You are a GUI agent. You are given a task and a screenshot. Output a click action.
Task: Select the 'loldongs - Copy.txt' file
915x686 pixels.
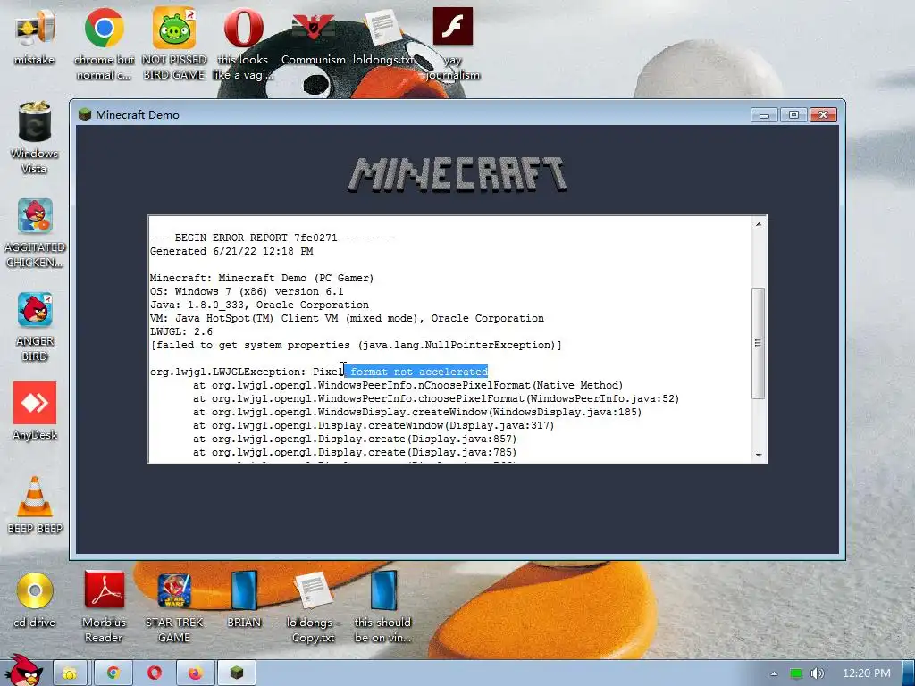click(314, 607)
